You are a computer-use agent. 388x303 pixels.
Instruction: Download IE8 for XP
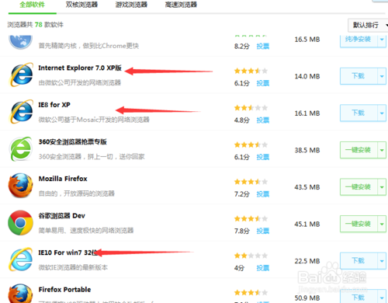tap(359, 113)
